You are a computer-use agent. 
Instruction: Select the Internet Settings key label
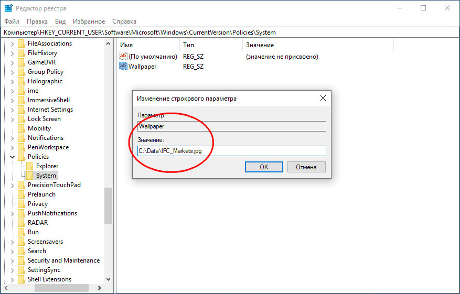[x=50, y=110]
